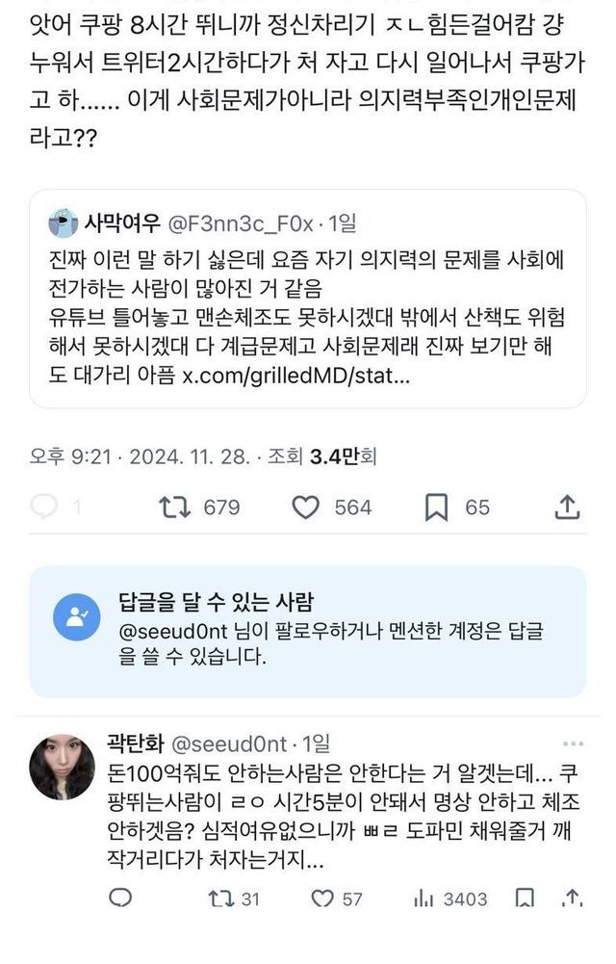616x964 pixels.
Task: Open the x.com/grilledMD link in the quoted tweet
Action: [x=296, y=374]
